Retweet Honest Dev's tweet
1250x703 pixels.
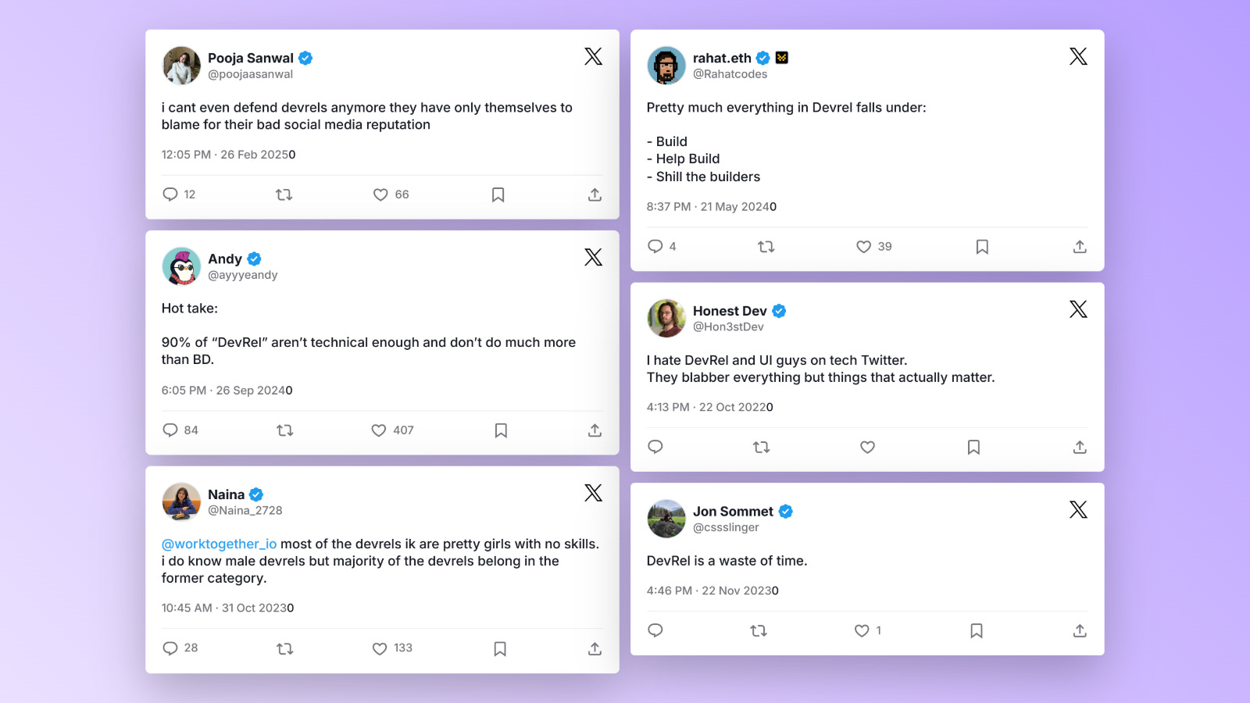point(761,447)
